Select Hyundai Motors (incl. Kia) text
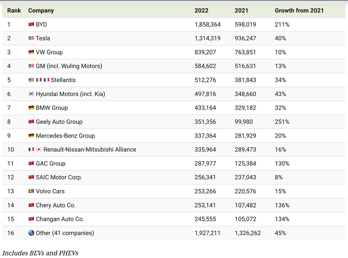This screenshot has width=348, height=258. coord(70,94)
